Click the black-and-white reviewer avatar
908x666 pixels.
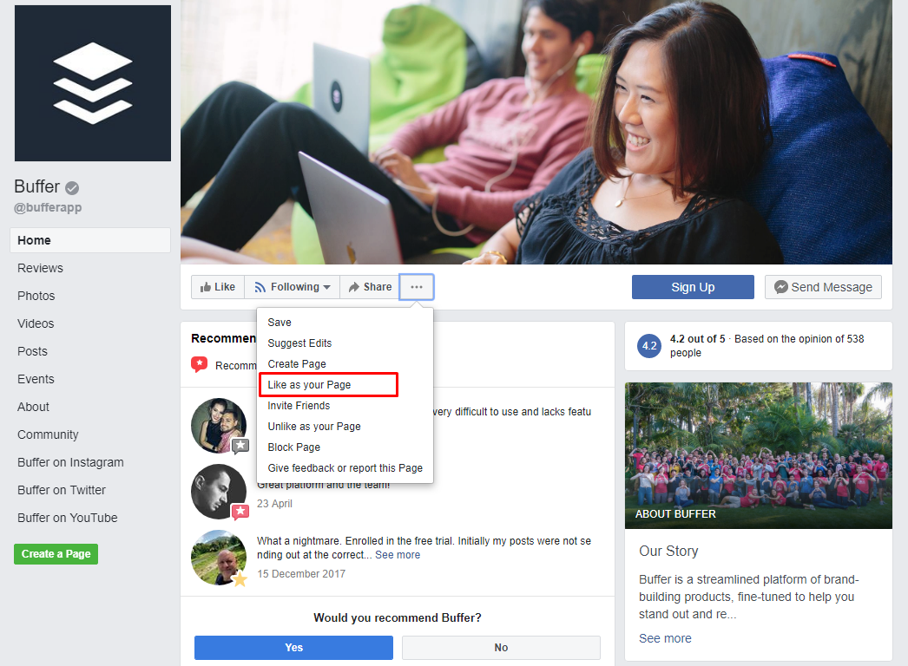pyautogui.click(x=219, y=491)
